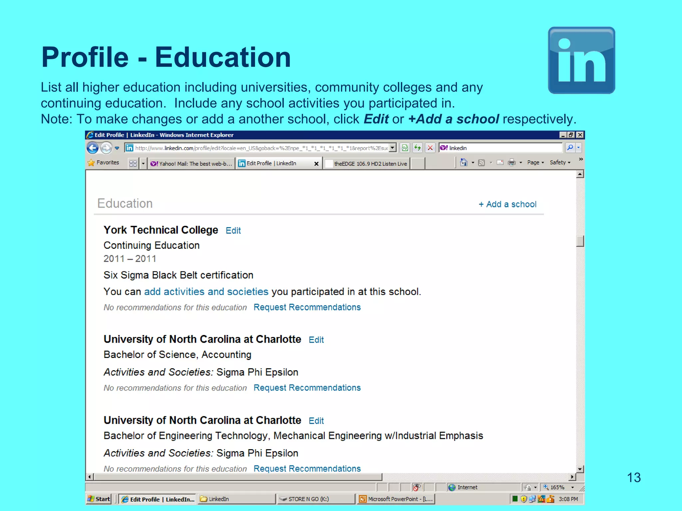The width and height of the screenshot is (682, 511).
Task: Click the Home page icon
Action: pyautogui.click(x=464, y=162)
